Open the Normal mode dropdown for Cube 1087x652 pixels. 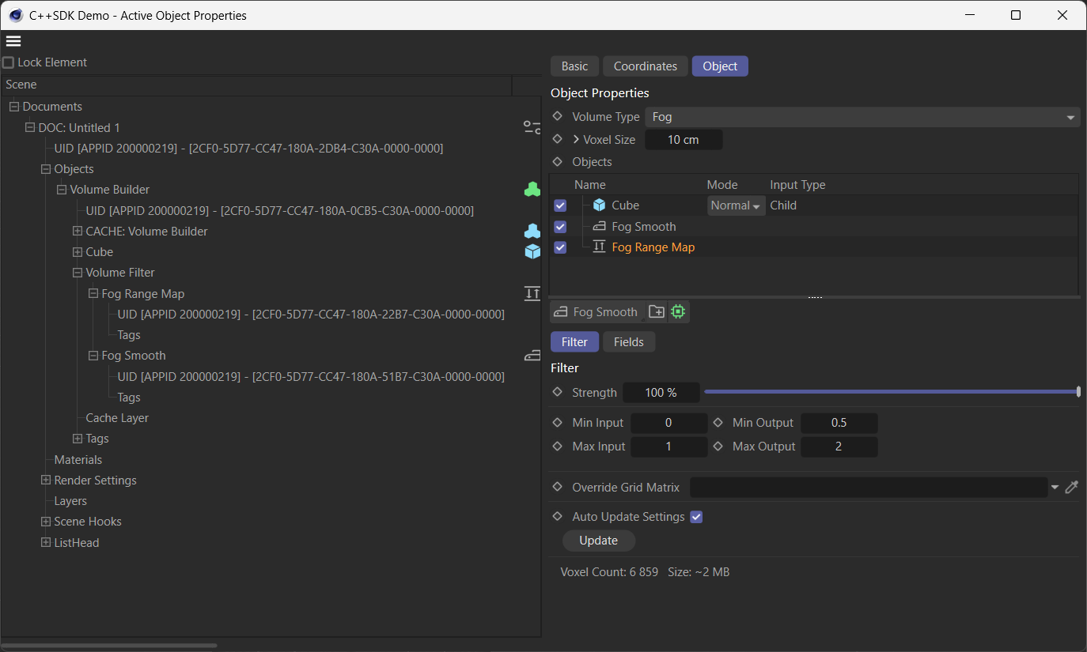[736, 205]
